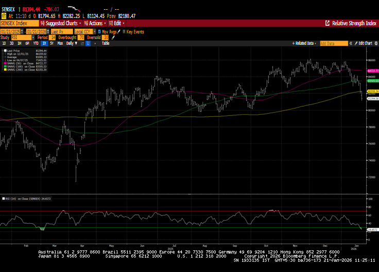The height and width of the screenshot is (272, 379).
Task: Click the start date field 01/21/2025
Action: pos(10,31)
